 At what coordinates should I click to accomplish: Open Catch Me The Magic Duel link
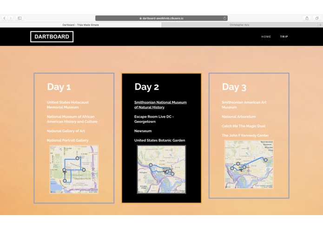[x=244, y=126]
